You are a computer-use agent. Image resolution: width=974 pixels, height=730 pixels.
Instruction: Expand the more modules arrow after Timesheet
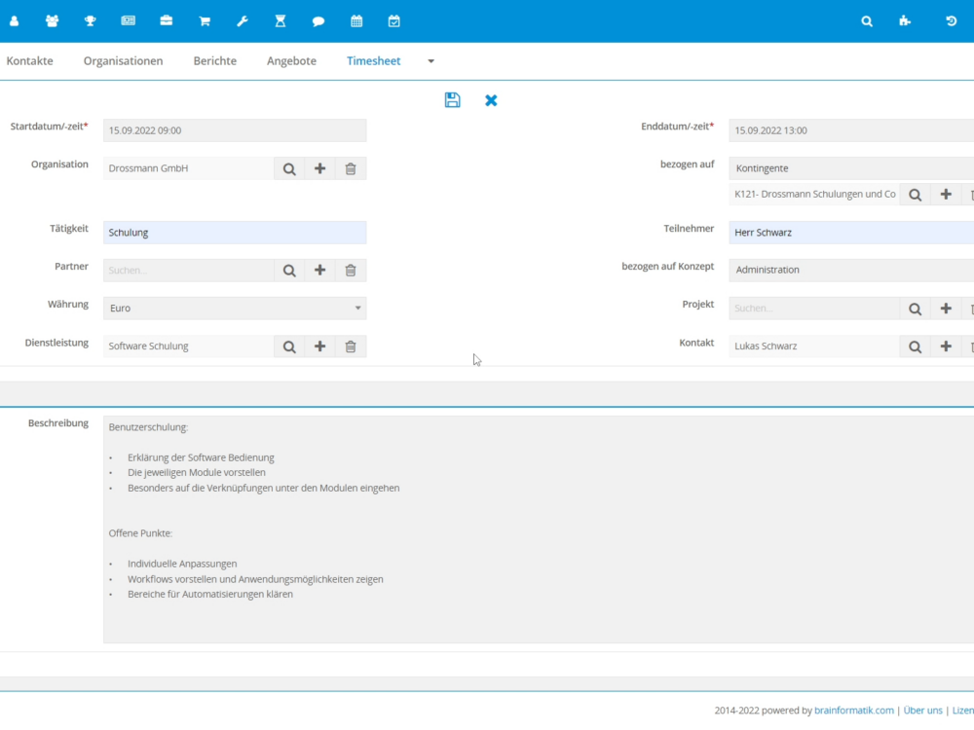coord(431,61)
